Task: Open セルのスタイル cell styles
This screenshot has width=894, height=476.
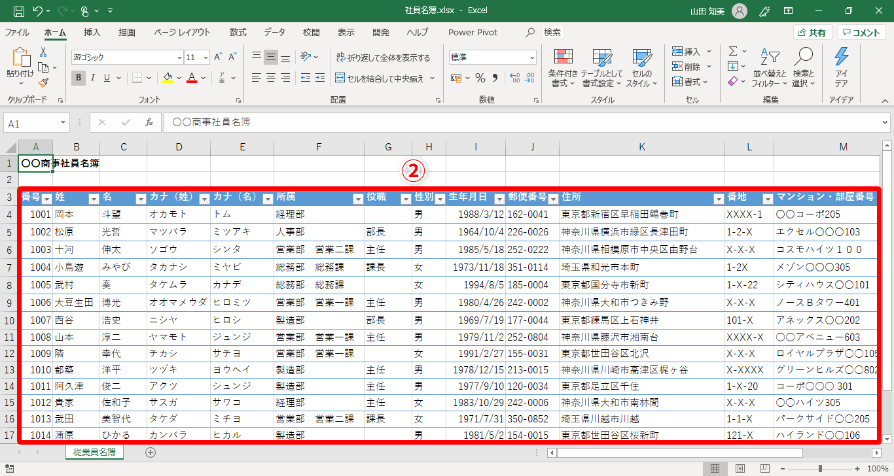Action: (642, 68)
